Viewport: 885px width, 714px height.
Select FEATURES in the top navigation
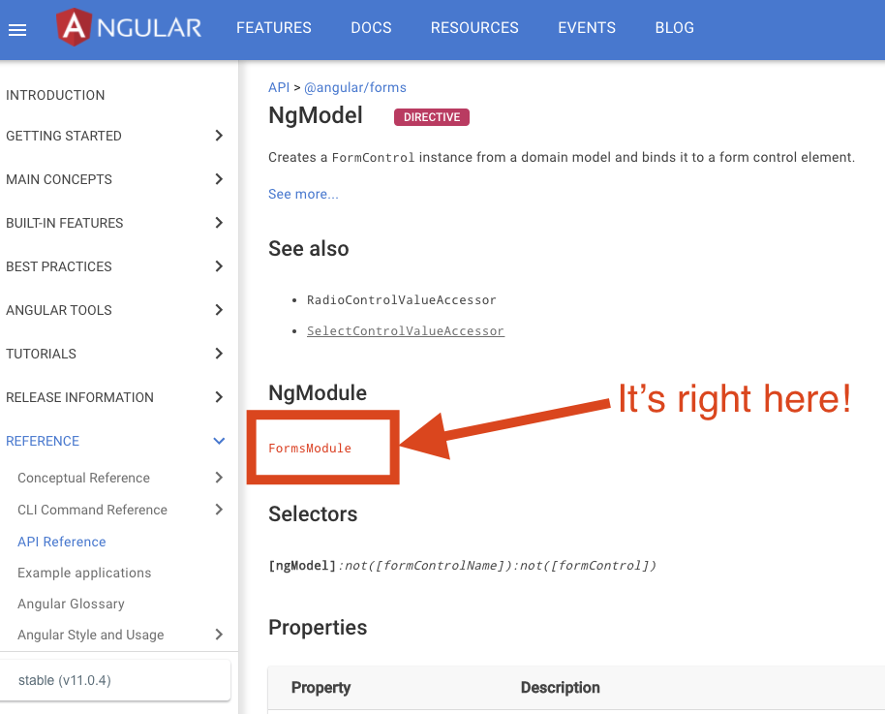click(x=273, y=28)
